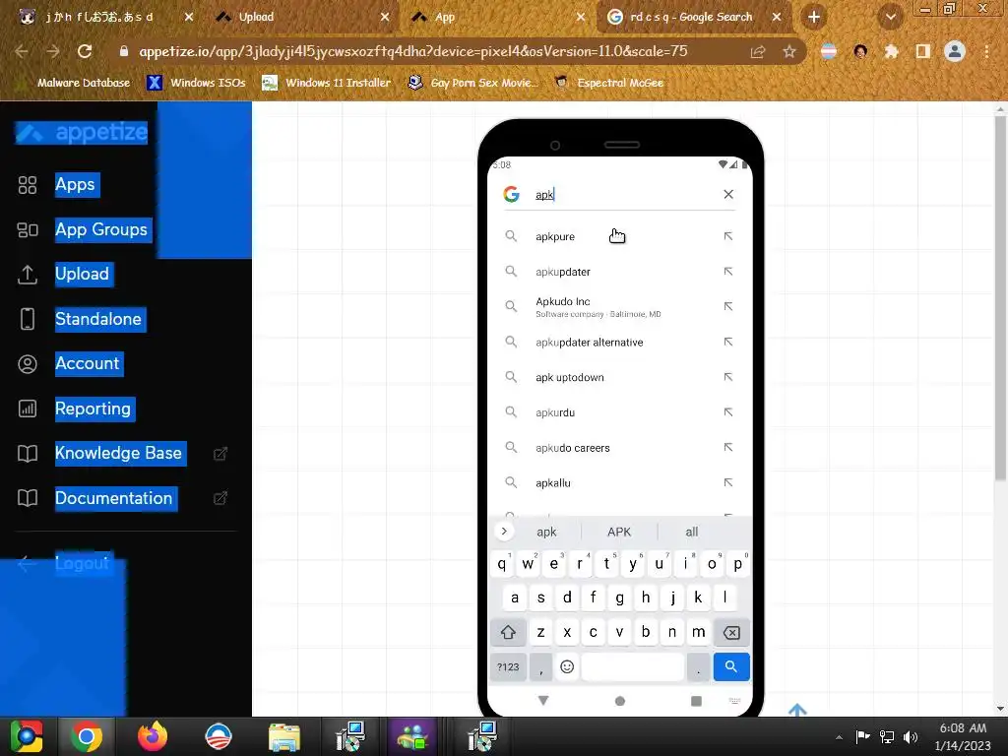Tap the emoji key on keyboard
The image size is (1008, 756).
567,667
